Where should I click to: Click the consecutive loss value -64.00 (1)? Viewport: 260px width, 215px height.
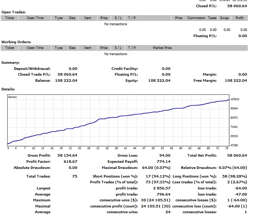pos(237,206)
